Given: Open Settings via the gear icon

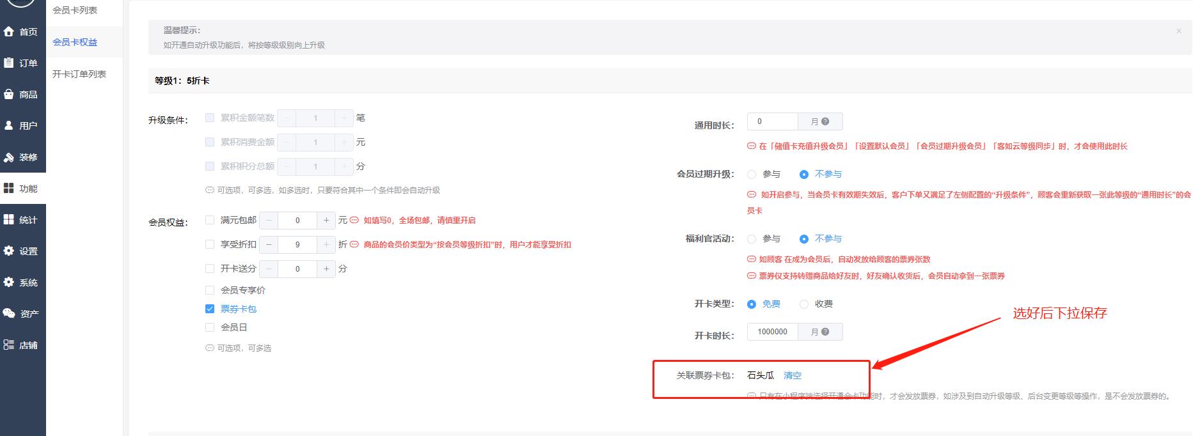Looking at the screenshot, I should click(x=9, y=251).
